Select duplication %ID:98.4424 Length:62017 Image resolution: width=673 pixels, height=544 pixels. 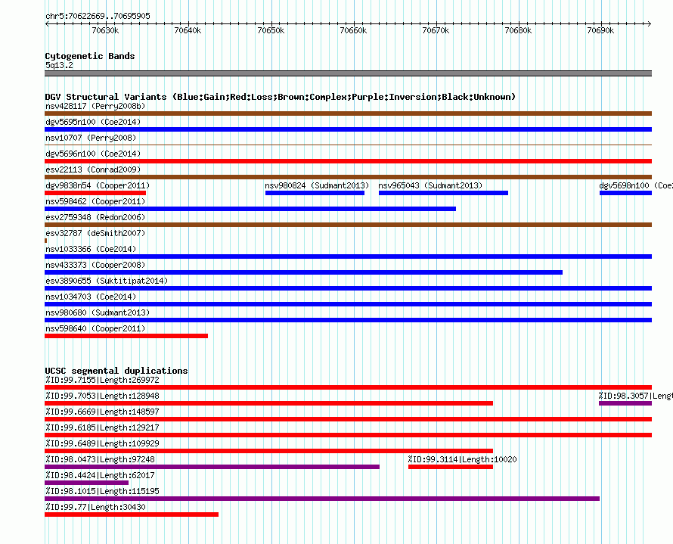pyautogui.click(x=100, y=475)
